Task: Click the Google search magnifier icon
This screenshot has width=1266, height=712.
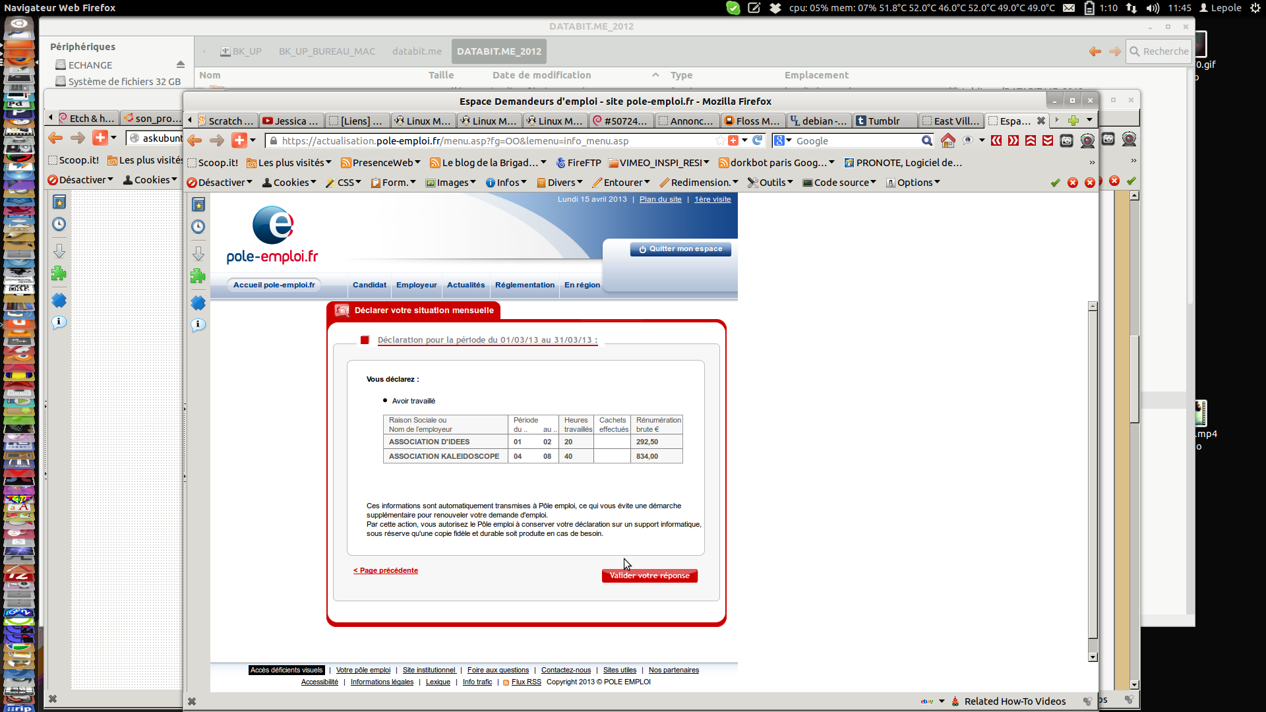Action: click(926, 140)
